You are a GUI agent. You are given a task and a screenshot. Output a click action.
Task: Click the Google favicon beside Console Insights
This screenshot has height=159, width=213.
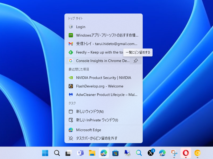point(71,61)
